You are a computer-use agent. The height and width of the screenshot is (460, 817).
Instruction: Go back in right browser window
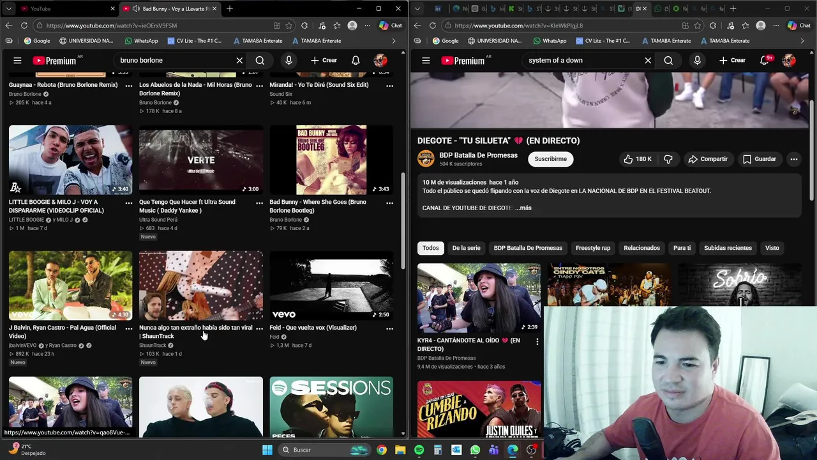click(x=417, y=26)
